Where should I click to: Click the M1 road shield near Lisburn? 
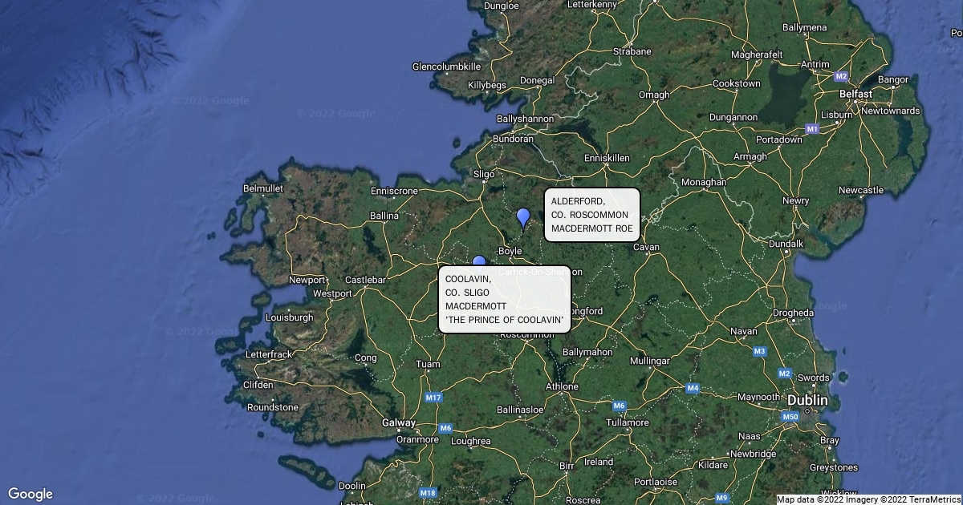pos(812,128)
